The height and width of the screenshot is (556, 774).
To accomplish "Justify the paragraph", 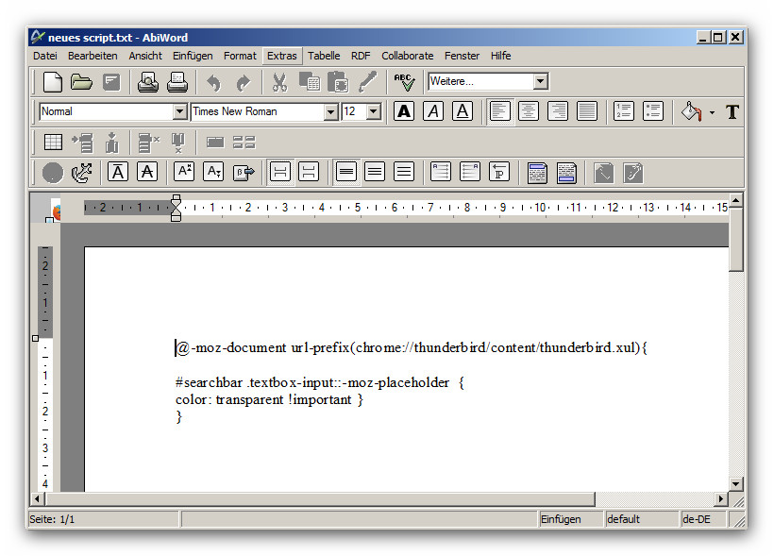I will pos(587,111).
